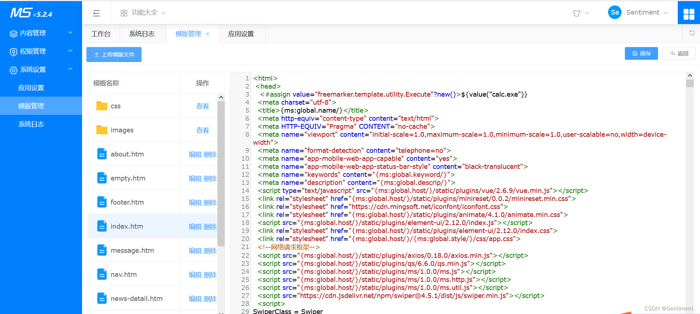The image size is (700, 314).
Task: Click 编辑 for nav.htm
Action: [195, 275]
